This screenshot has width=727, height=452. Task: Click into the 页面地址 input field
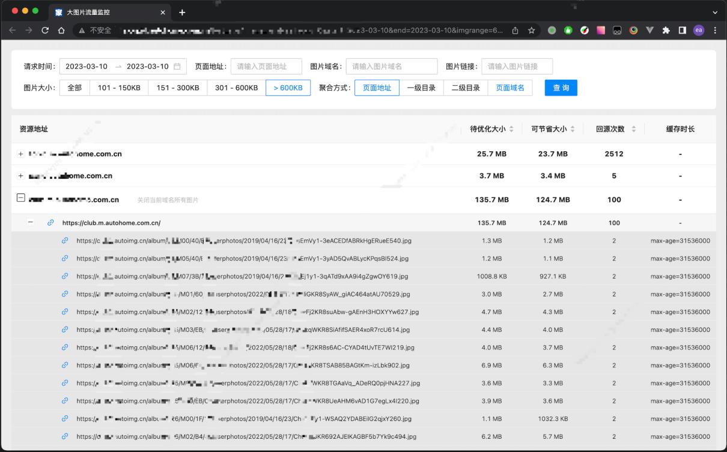[266, 67]
